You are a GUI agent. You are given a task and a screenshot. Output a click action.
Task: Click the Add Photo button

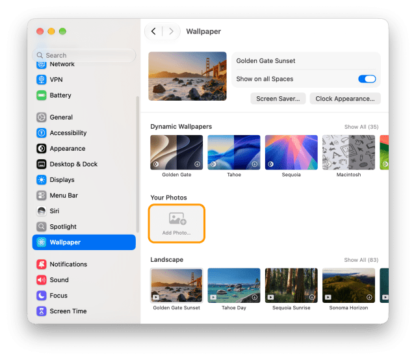177,224
